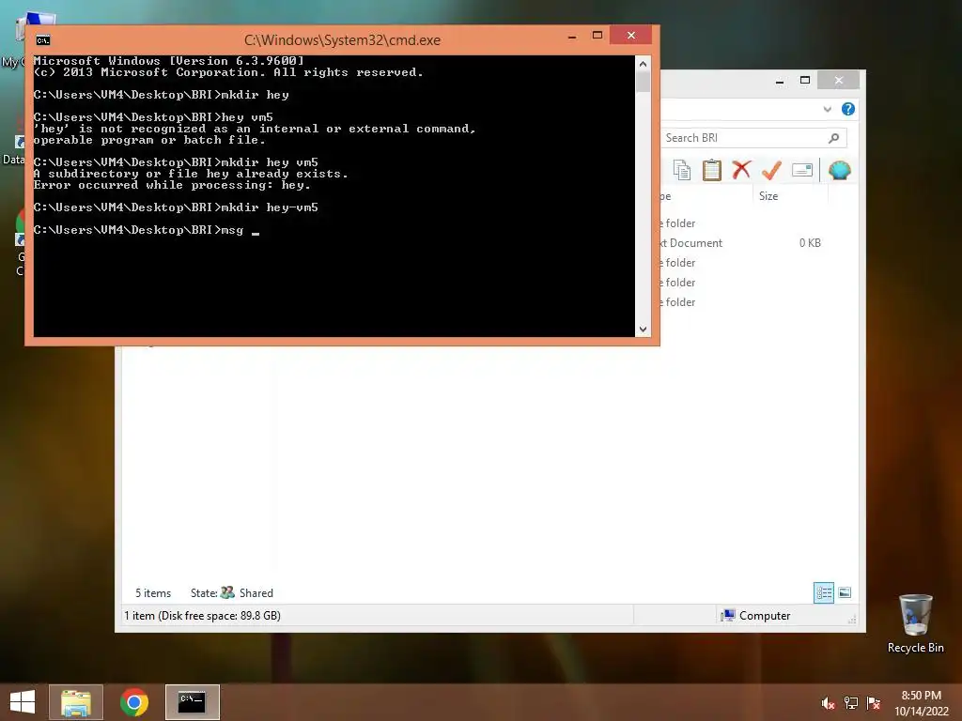Click '1 item (Disk free space: 89.8 GB)' text

click(203, 616)
